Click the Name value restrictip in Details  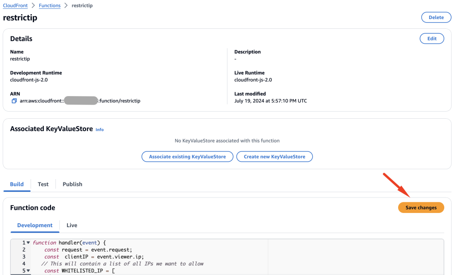coord(20,59)
